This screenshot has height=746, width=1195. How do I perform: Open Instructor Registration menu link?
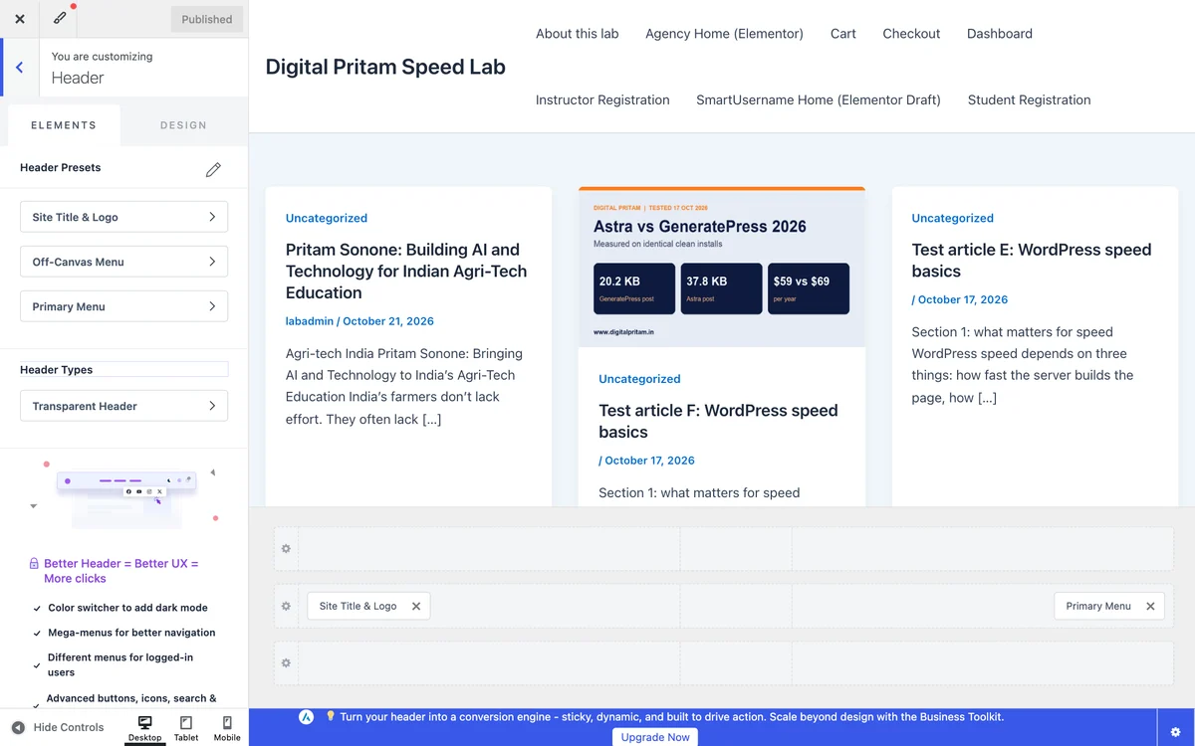(602, 100)
